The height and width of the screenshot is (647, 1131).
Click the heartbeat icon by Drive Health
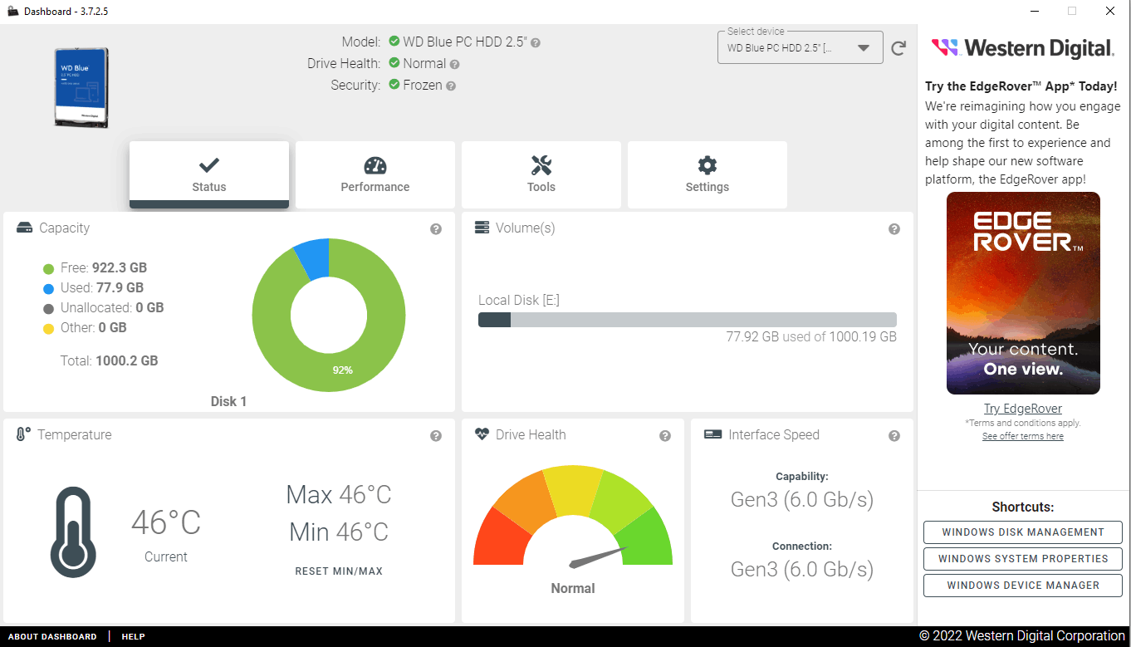482,434
